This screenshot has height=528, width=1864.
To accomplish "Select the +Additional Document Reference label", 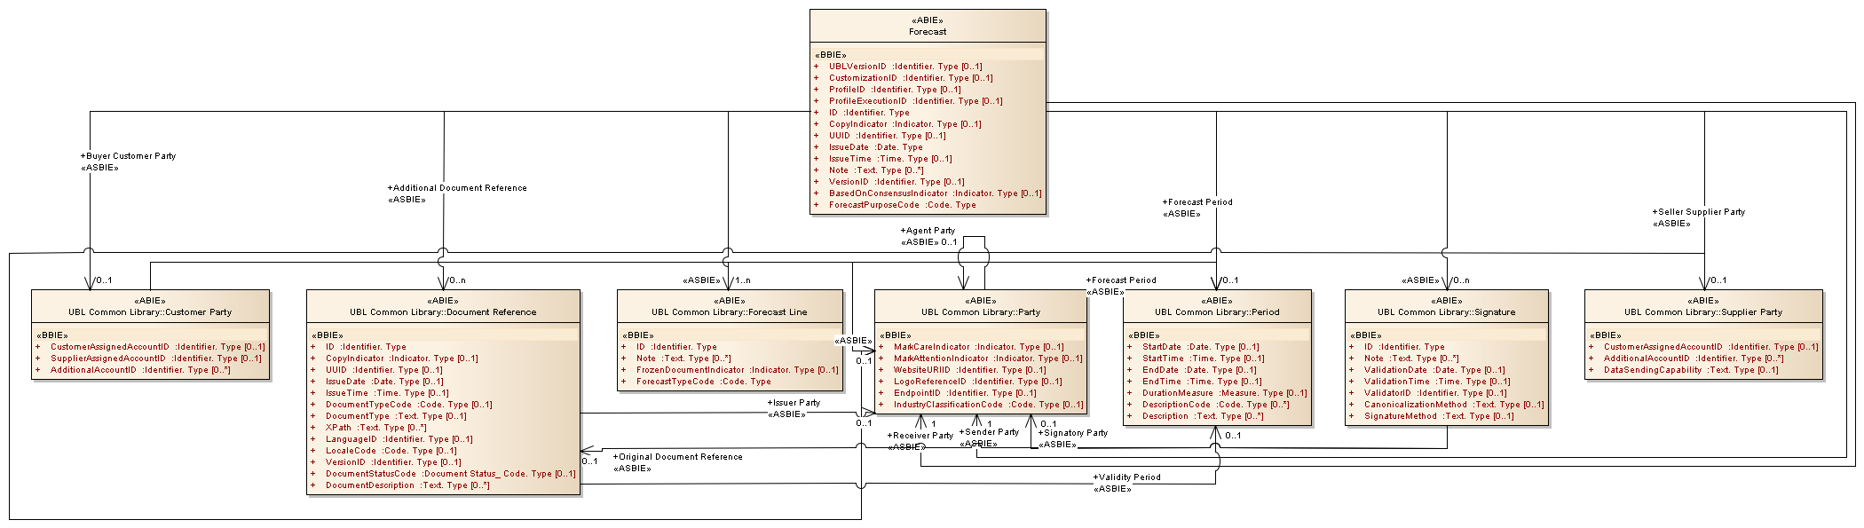I will [x=457, y=188].
